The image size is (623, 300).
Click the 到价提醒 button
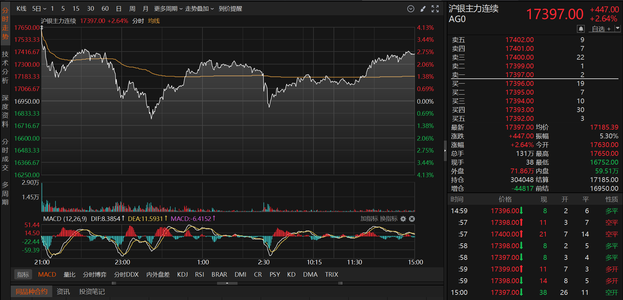(230, 9)
